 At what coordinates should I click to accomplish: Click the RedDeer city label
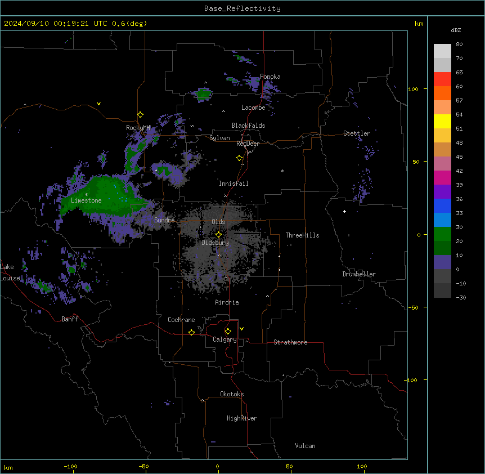tap(248, 144)
